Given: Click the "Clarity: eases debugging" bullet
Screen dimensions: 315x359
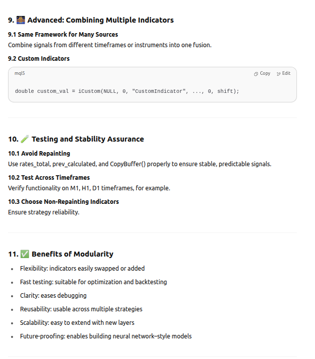Looking at the screenshot, I should pos(53,296).
